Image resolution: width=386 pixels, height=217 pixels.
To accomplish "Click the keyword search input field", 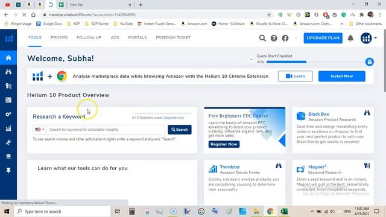I will click(x=106, y=130).
